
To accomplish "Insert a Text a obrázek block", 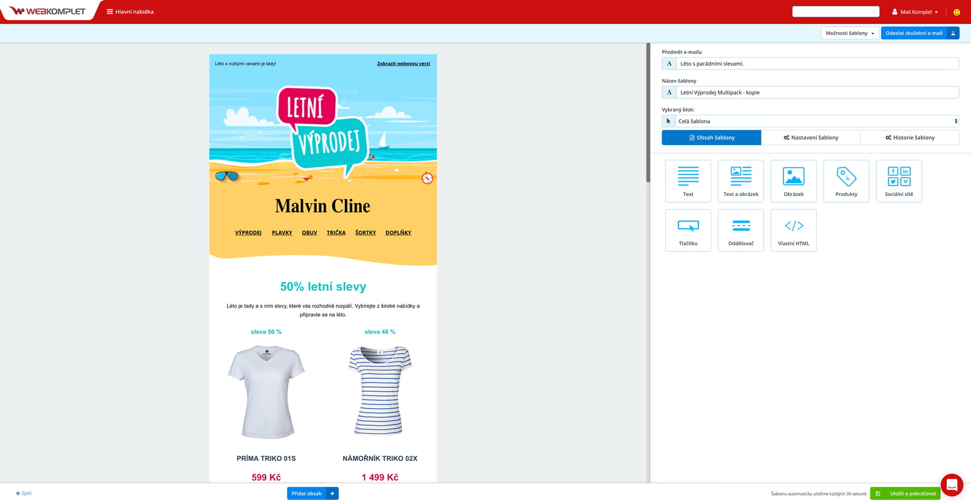I will coord(740,181).
